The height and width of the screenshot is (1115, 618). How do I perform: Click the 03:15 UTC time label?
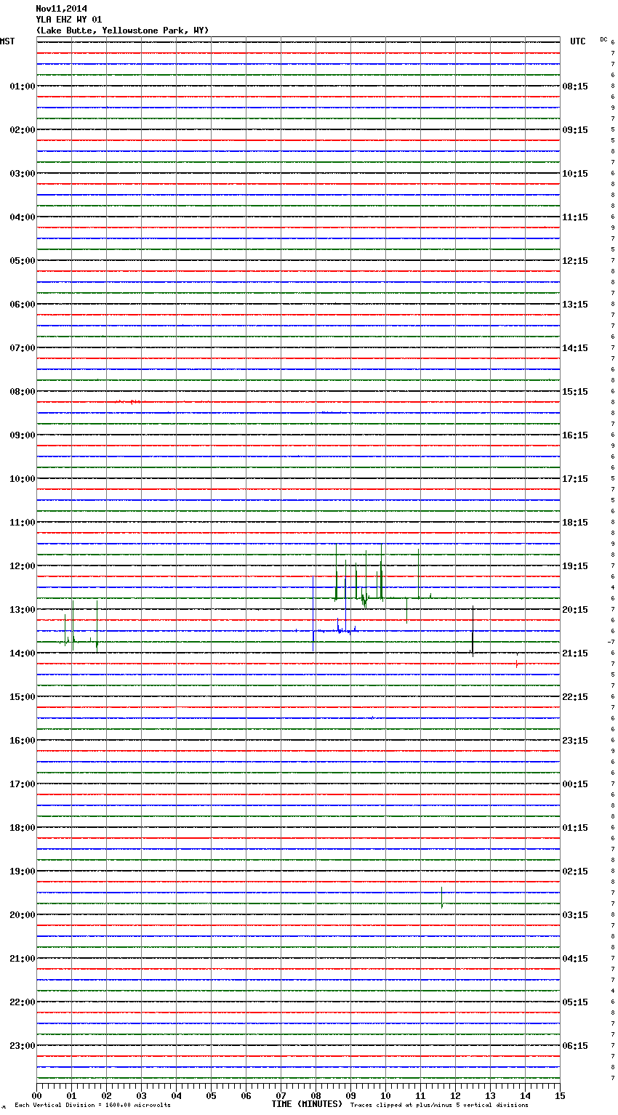[x=575, y=915]
